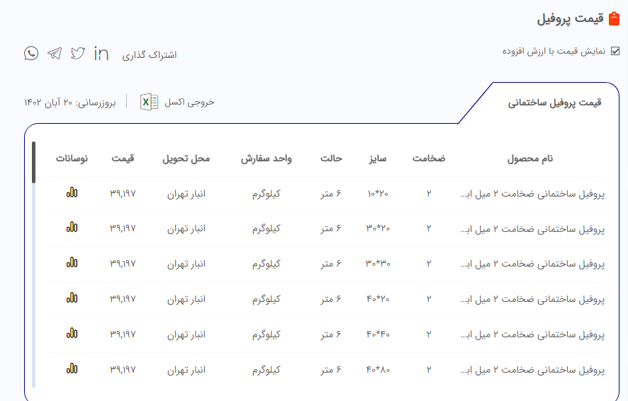Open the 40*80 profile product name link

(532, 371)
